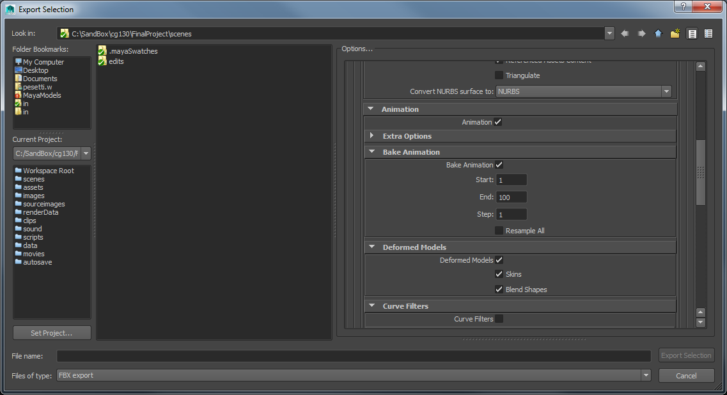Click the bake Start frame field
Viewport: 727px width, 395px height.
512,180
